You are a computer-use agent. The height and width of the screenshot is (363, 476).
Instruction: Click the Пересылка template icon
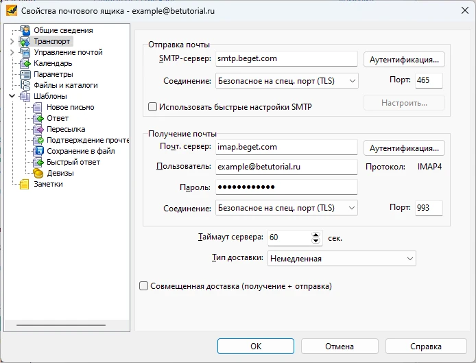click(x=38, y=129)
